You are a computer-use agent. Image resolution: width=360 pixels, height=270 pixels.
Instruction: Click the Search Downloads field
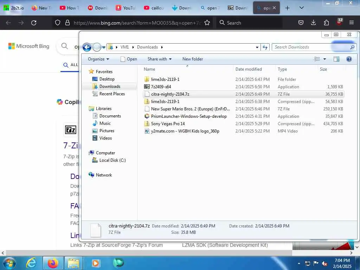[x=314, y=47]
